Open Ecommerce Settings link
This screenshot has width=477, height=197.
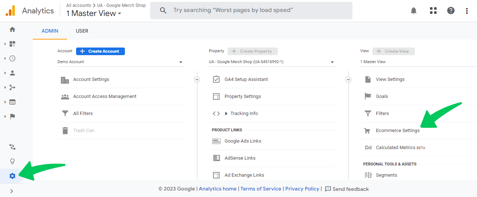398,131
